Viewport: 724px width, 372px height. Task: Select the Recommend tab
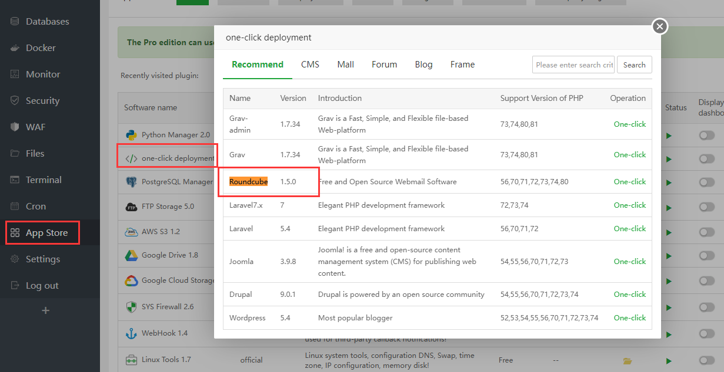click(x=258, y=65)
